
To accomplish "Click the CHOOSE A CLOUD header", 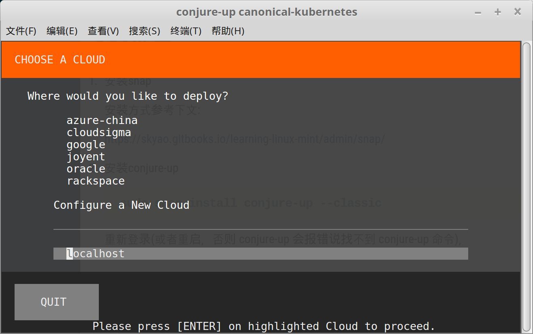I will tap(60, 60).
